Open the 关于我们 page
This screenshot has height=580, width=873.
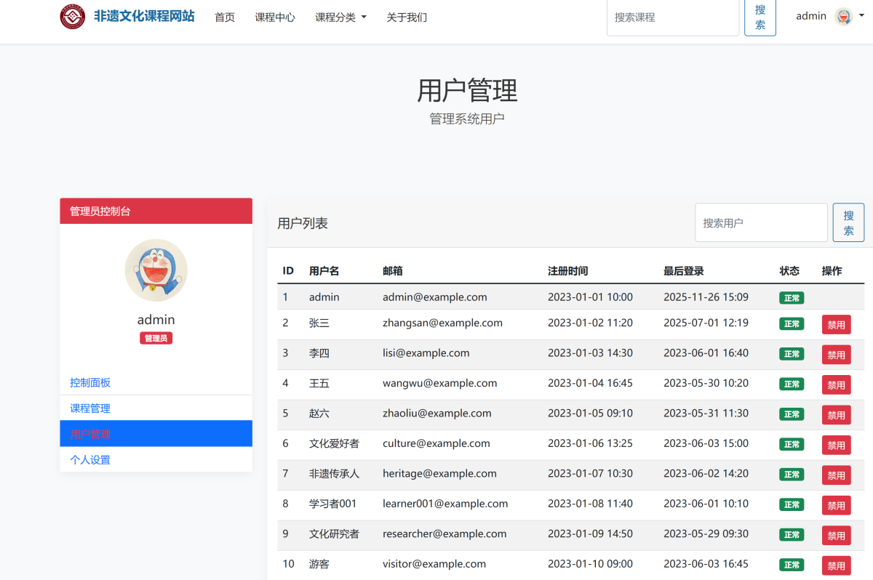coord(407,17)
